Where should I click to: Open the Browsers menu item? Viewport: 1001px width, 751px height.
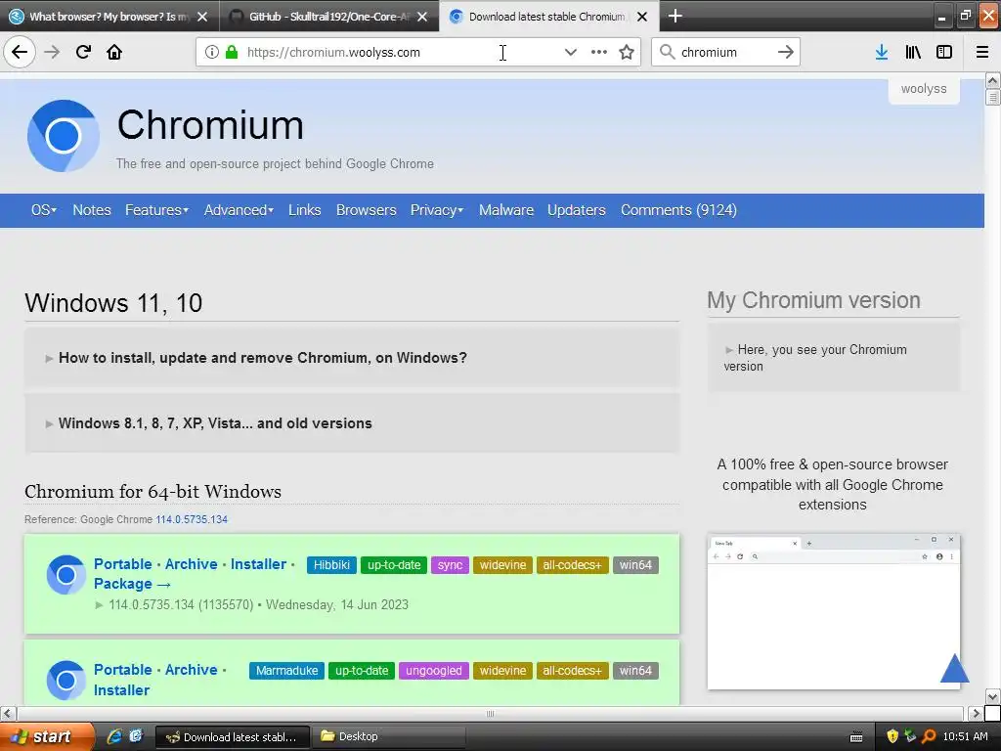point(367,210)
